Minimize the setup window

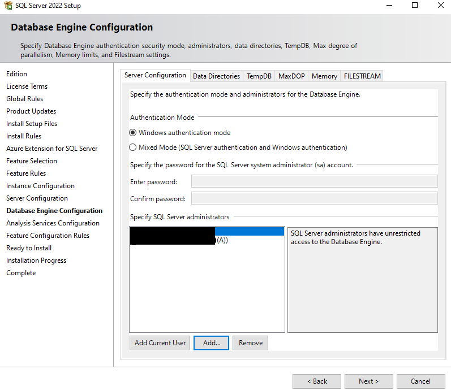pyautogui.click(x=389, y=5)
